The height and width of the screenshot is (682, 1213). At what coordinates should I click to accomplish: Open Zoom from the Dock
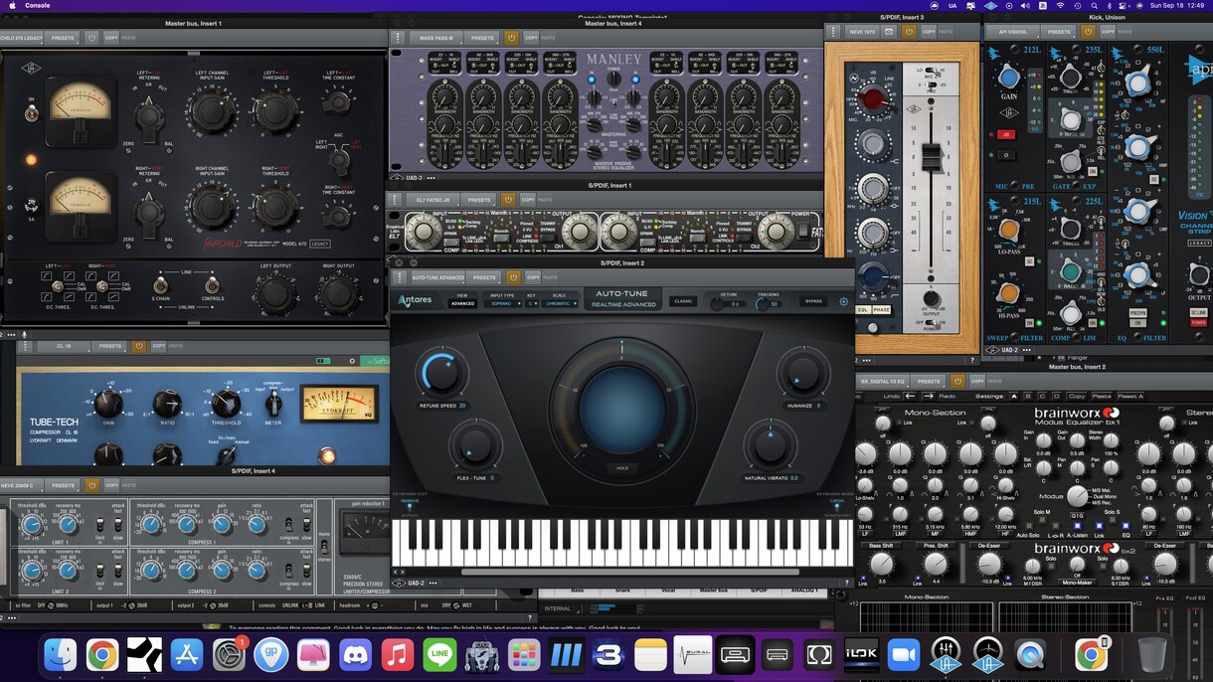click(x=904, y=655)
